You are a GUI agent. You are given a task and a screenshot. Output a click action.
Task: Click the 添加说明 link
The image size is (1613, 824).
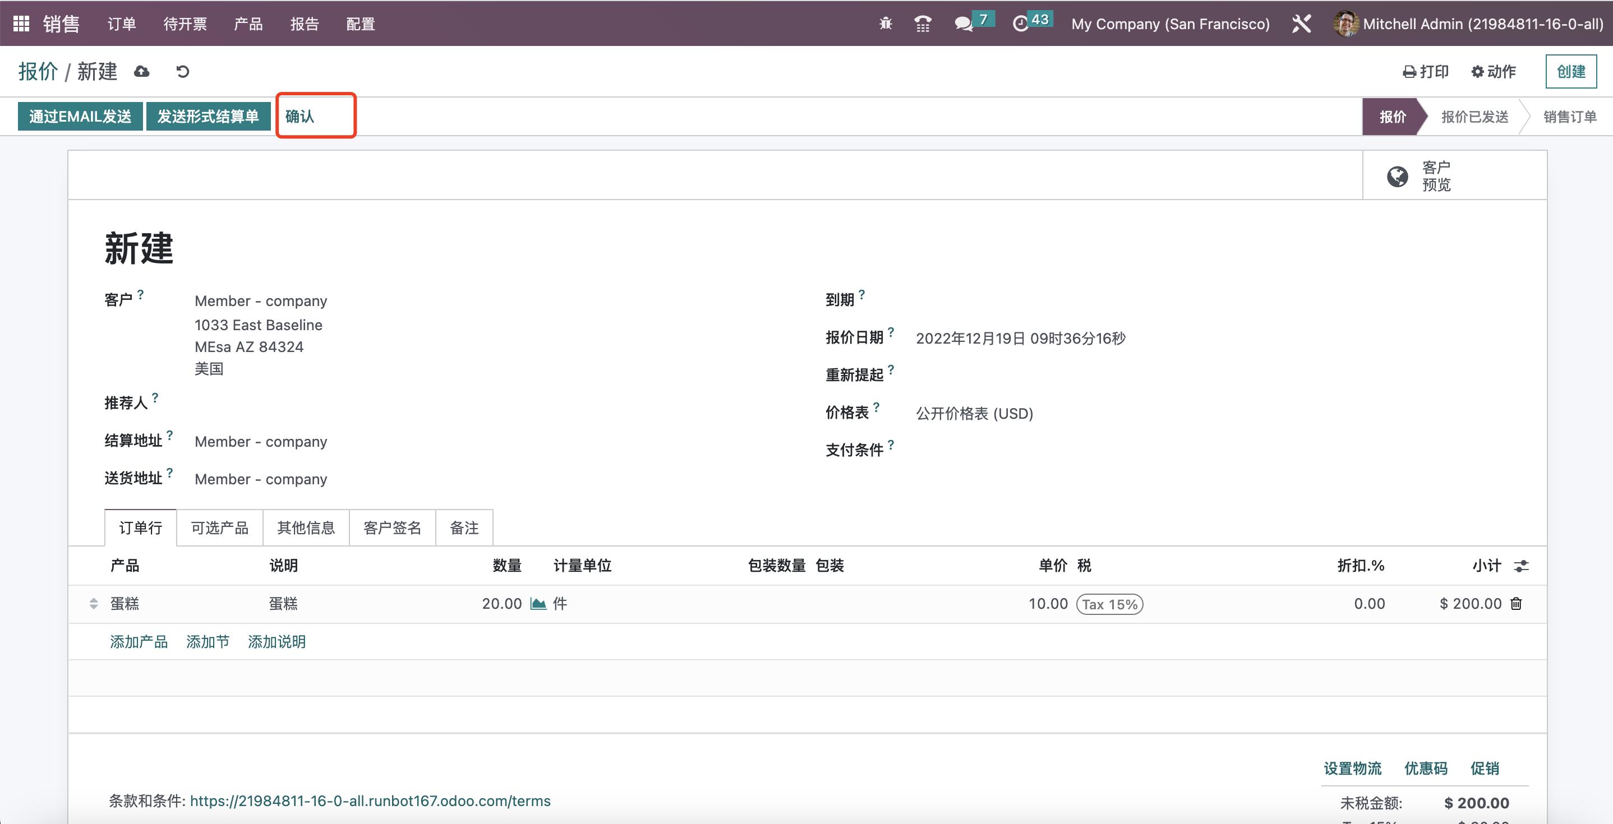pyautogui.click(x=276, y=642)
